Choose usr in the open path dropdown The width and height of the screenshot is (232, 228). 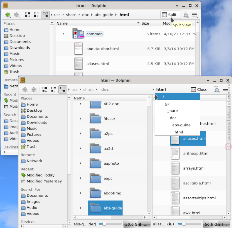point(177,104)
